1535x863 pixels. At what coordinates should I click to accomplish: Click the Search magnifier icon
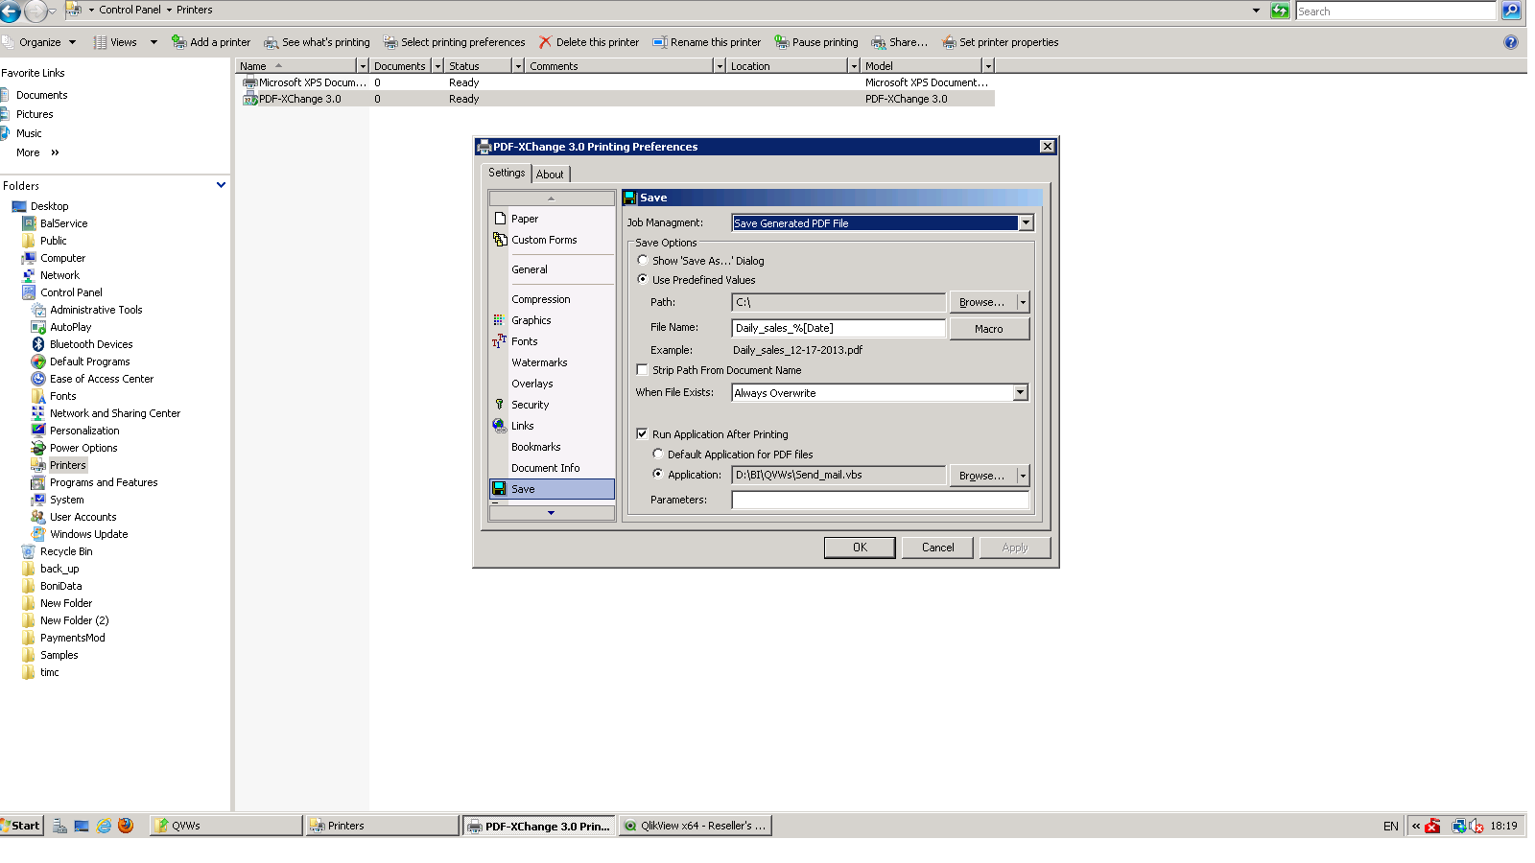click(x=1511, y=11)
